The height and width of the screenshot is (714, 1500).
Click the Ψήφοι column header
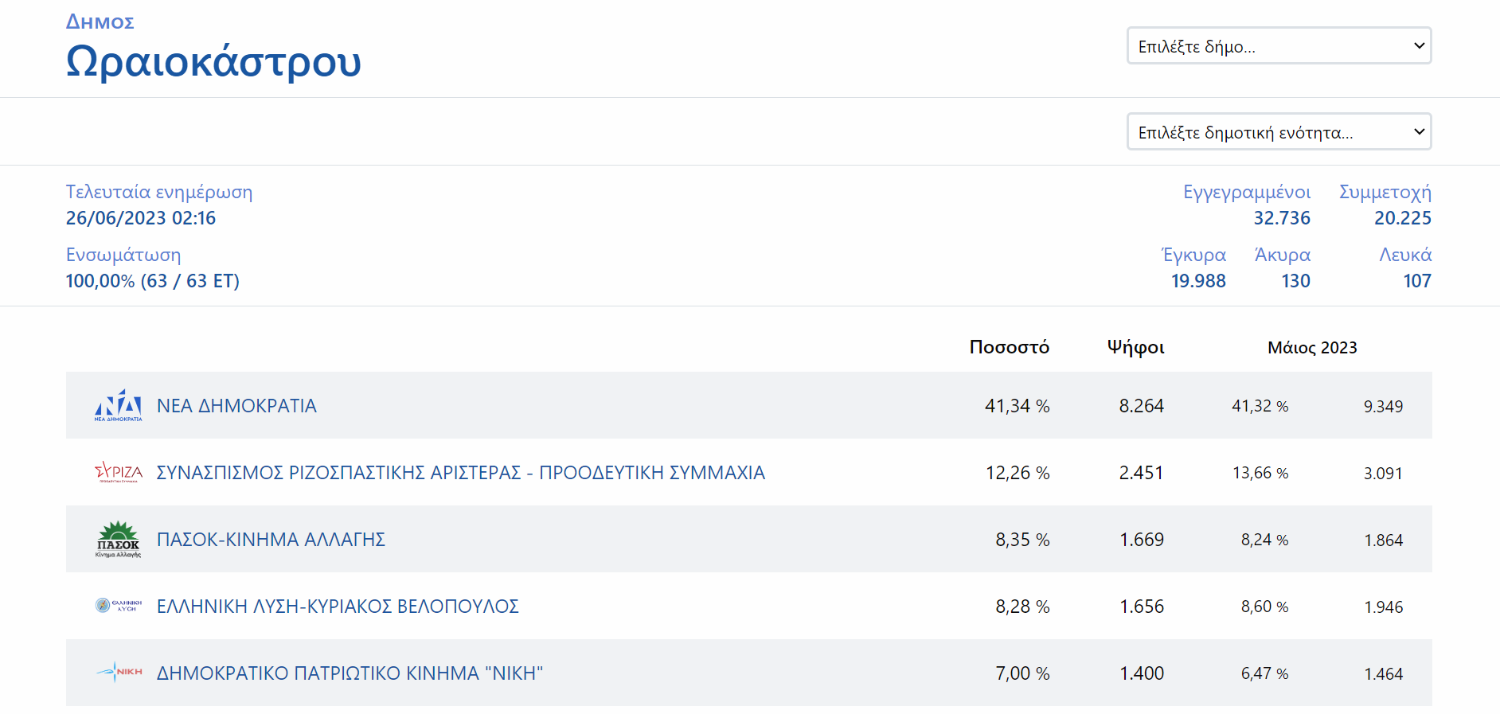click(x=1135, y=347)
